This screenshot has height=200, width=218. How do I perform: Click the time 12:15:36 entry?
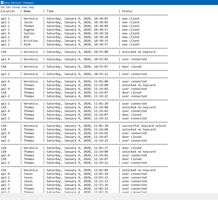101,185
